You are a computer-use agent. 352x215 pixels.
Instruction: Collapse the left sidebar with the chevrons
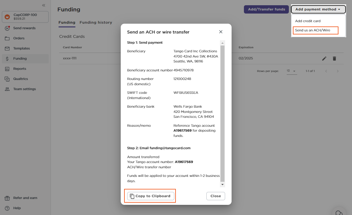coord(43,5)
